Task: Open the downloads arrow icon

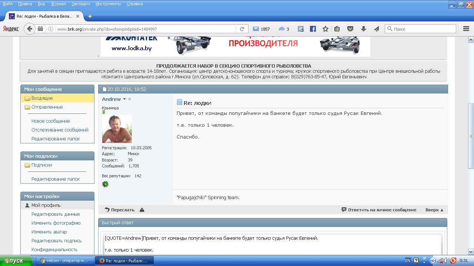Action: click(363, 29)
